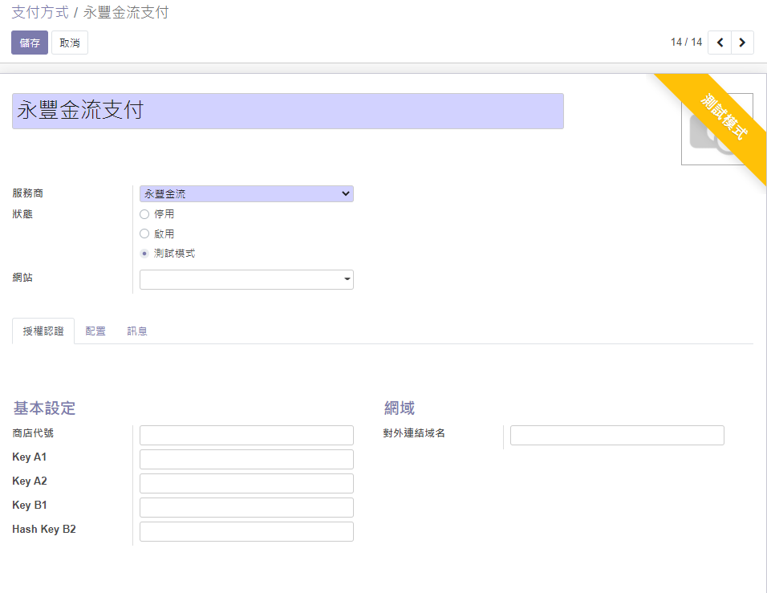Screen dimensions: 767x593
Task: Select the 測試模式 radio option
Action: click(x=144, y=254)
